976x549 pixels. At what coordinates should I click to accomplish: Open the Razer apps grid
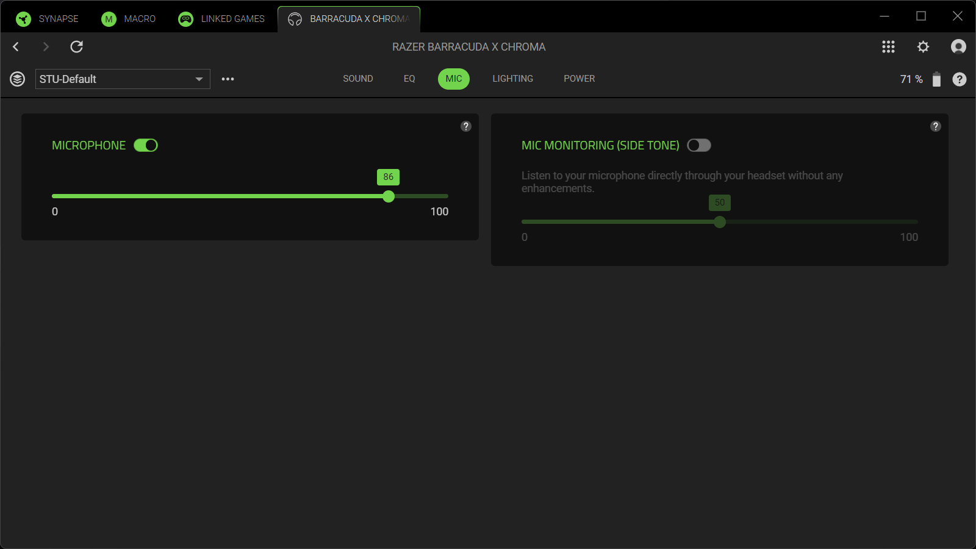888,46
